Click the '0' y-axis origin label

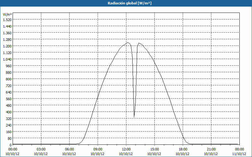click(11, 145)
